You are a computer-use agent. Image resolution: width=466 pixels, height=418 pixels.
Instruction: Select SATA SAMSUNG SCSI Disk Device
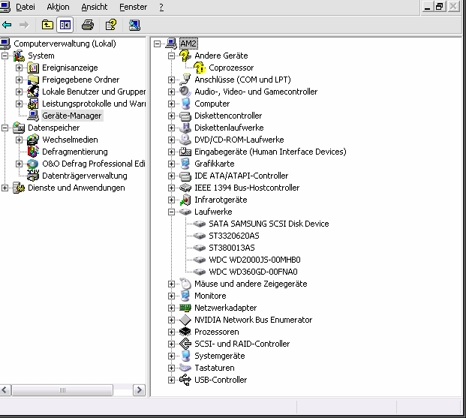[269, 224]
